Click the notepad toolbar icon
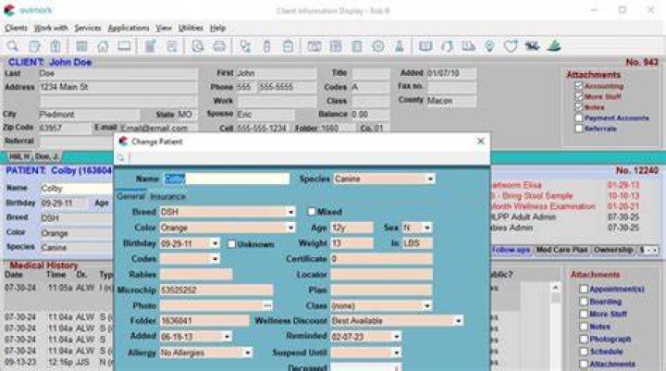This screenshot has width=666, height=371. point(151,46)
